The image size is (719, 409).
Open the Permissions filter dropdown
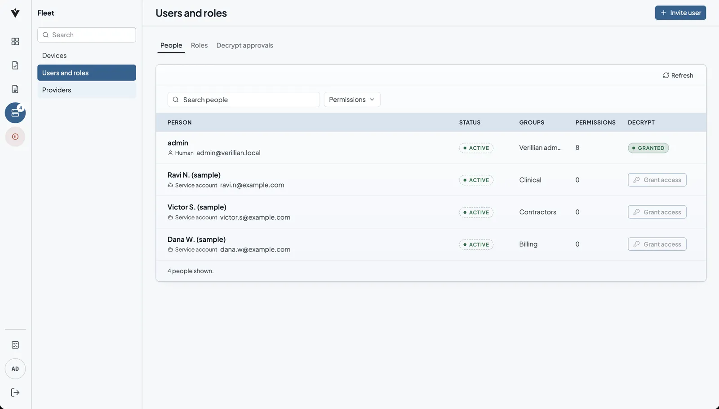352,100
